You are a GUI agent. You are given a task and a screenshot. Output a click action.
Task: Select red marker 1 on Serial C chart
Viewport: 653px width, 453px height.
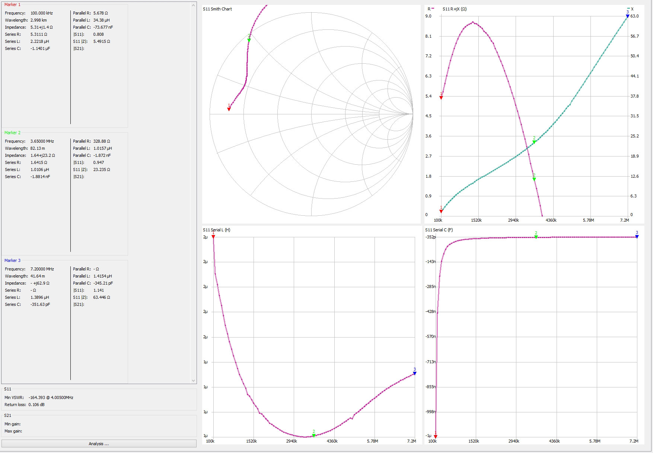click(436, 436)
